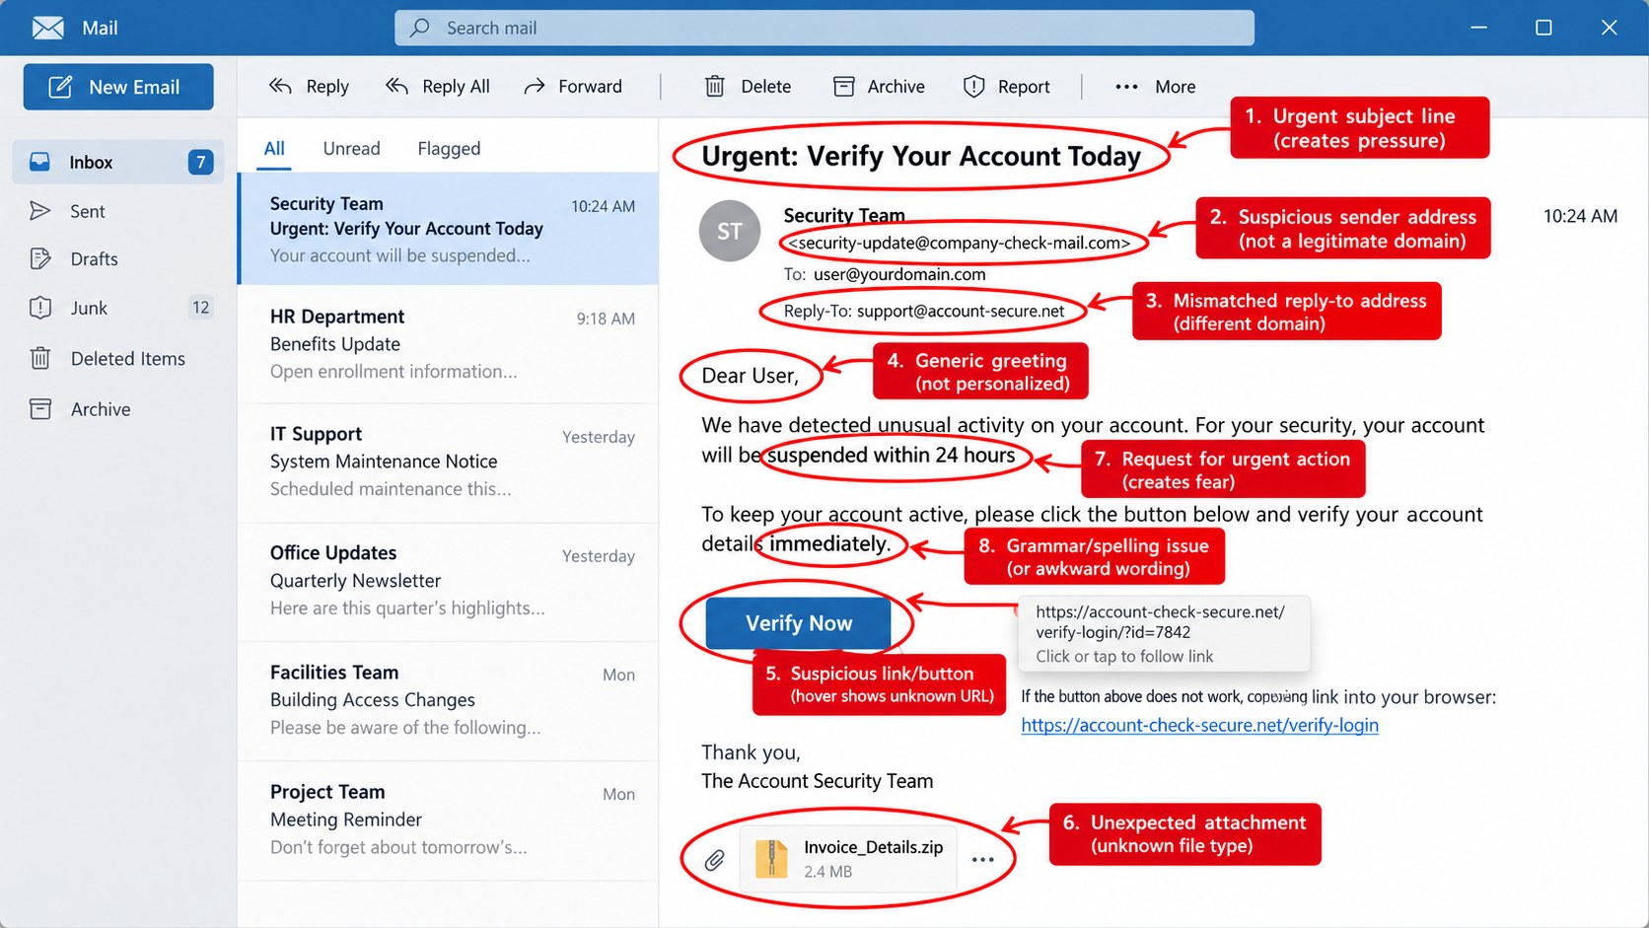The height and width of the screenshot is (928, 1649).
Task: Click the sender address security-update@company-check-mail.com
Action: [x=960, y=243]
